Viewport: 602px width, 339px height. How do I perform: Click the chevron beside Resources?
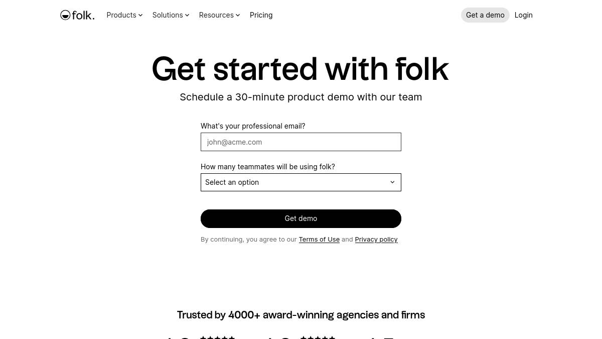pos(238,15)
